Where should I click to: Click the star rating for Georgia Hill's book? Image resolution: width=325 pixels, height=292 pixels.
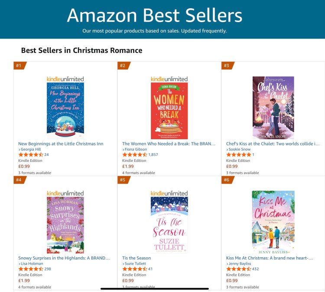(x=31, y=155)
